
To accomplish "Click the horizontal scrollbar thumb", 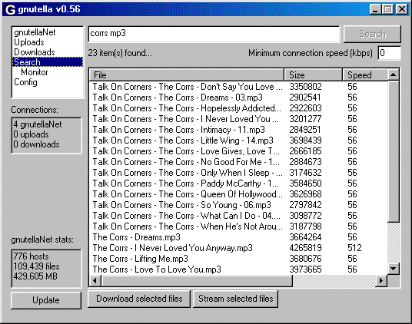I will pos(197,281).
